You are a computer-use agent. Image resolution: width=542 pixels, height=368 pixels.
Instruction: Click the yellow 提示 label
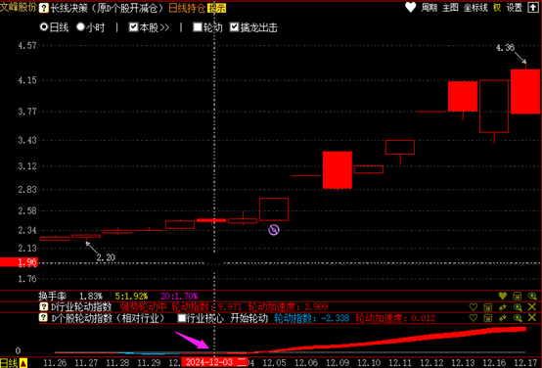pyautogui.click(x=216, y=8)
